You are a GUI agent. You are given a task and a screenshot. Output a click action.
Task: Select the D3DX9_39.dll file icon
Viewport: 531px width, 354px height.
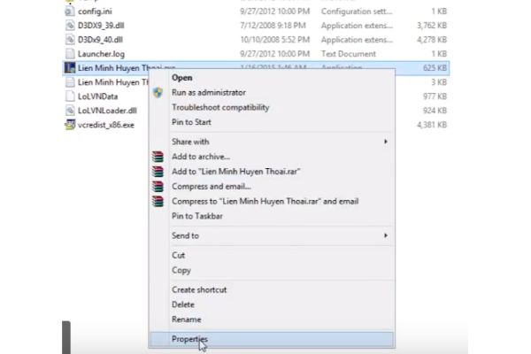click(69, 26)
